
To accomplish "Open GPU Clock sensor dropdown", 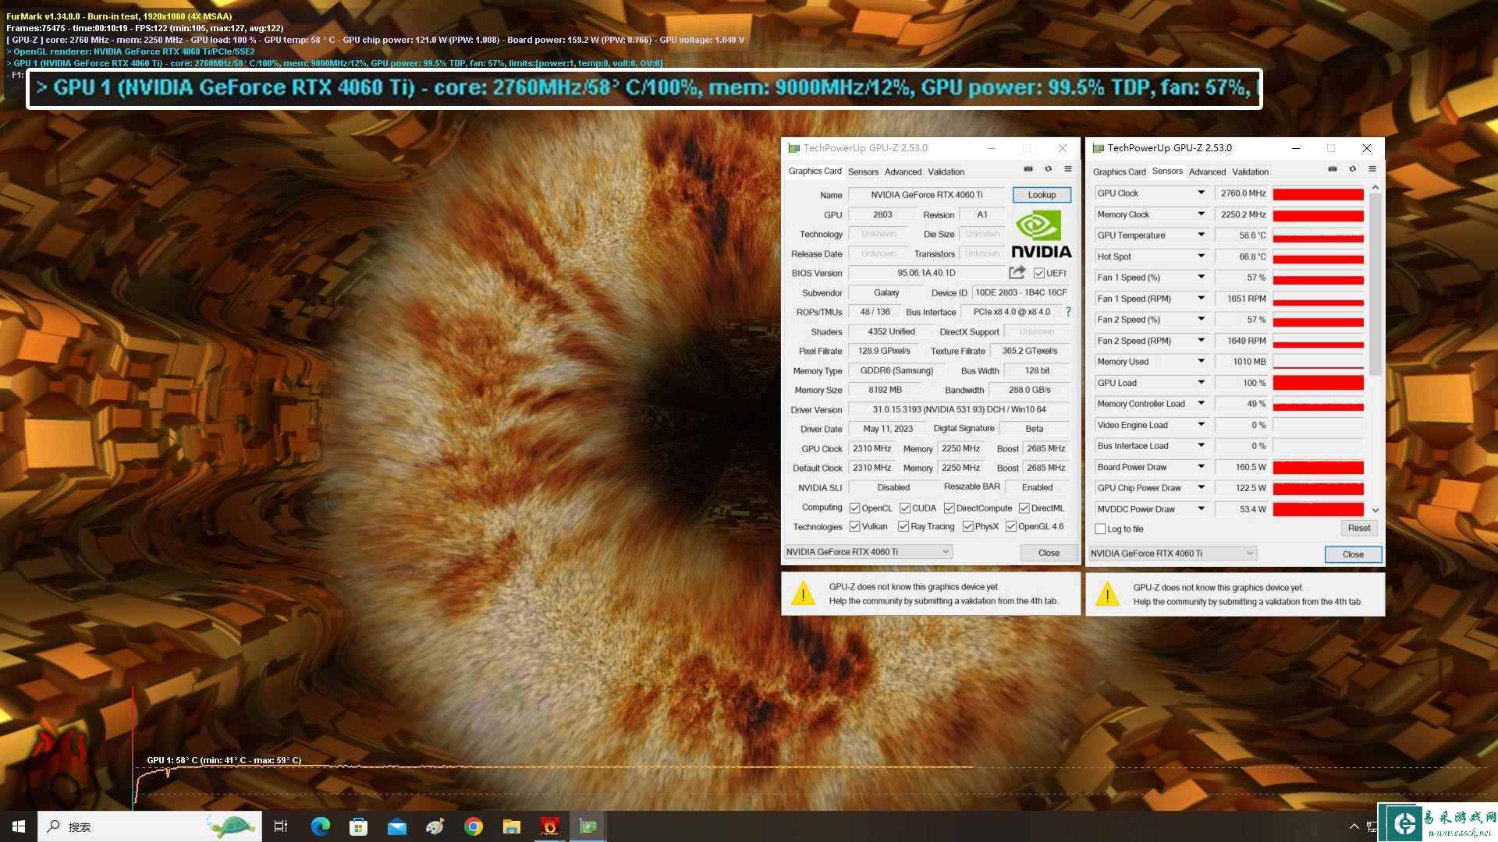I will [x=1201, y=193].
